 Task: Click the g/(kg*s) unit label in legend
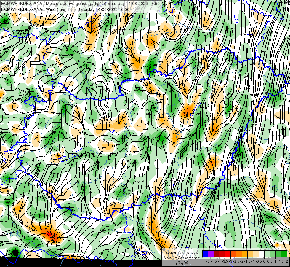point(182,263)
